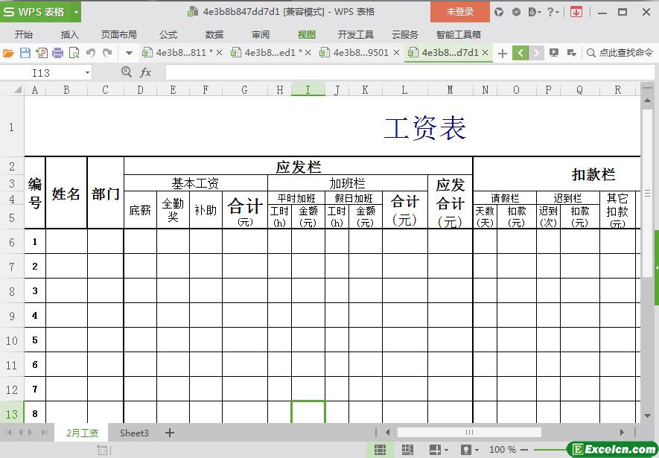This screenshot has width=659, height=458.
Task: Go to next document tab gray arrow
Action: 536,53
